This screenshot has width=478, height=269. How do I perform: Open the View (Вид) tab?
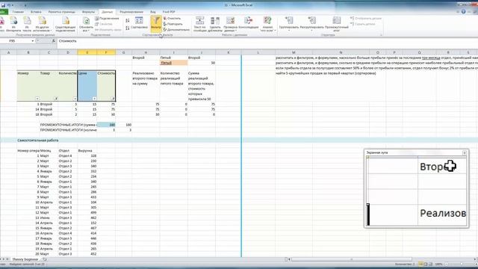click(152, 12)
